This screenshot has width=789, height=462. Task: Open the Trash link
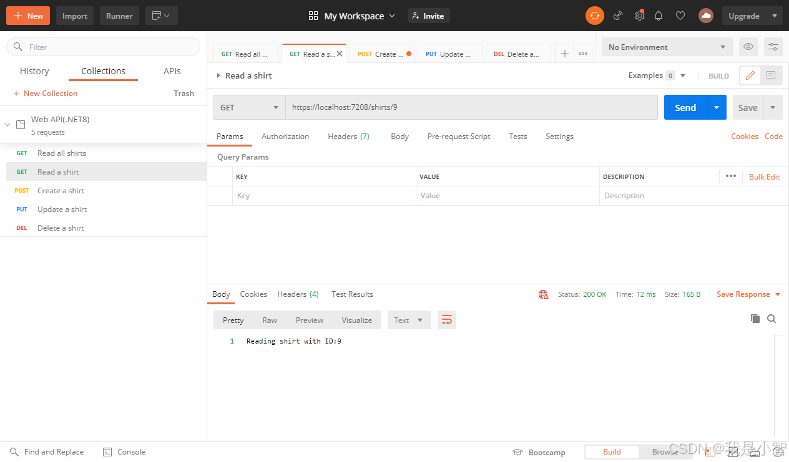pos(184,94)
